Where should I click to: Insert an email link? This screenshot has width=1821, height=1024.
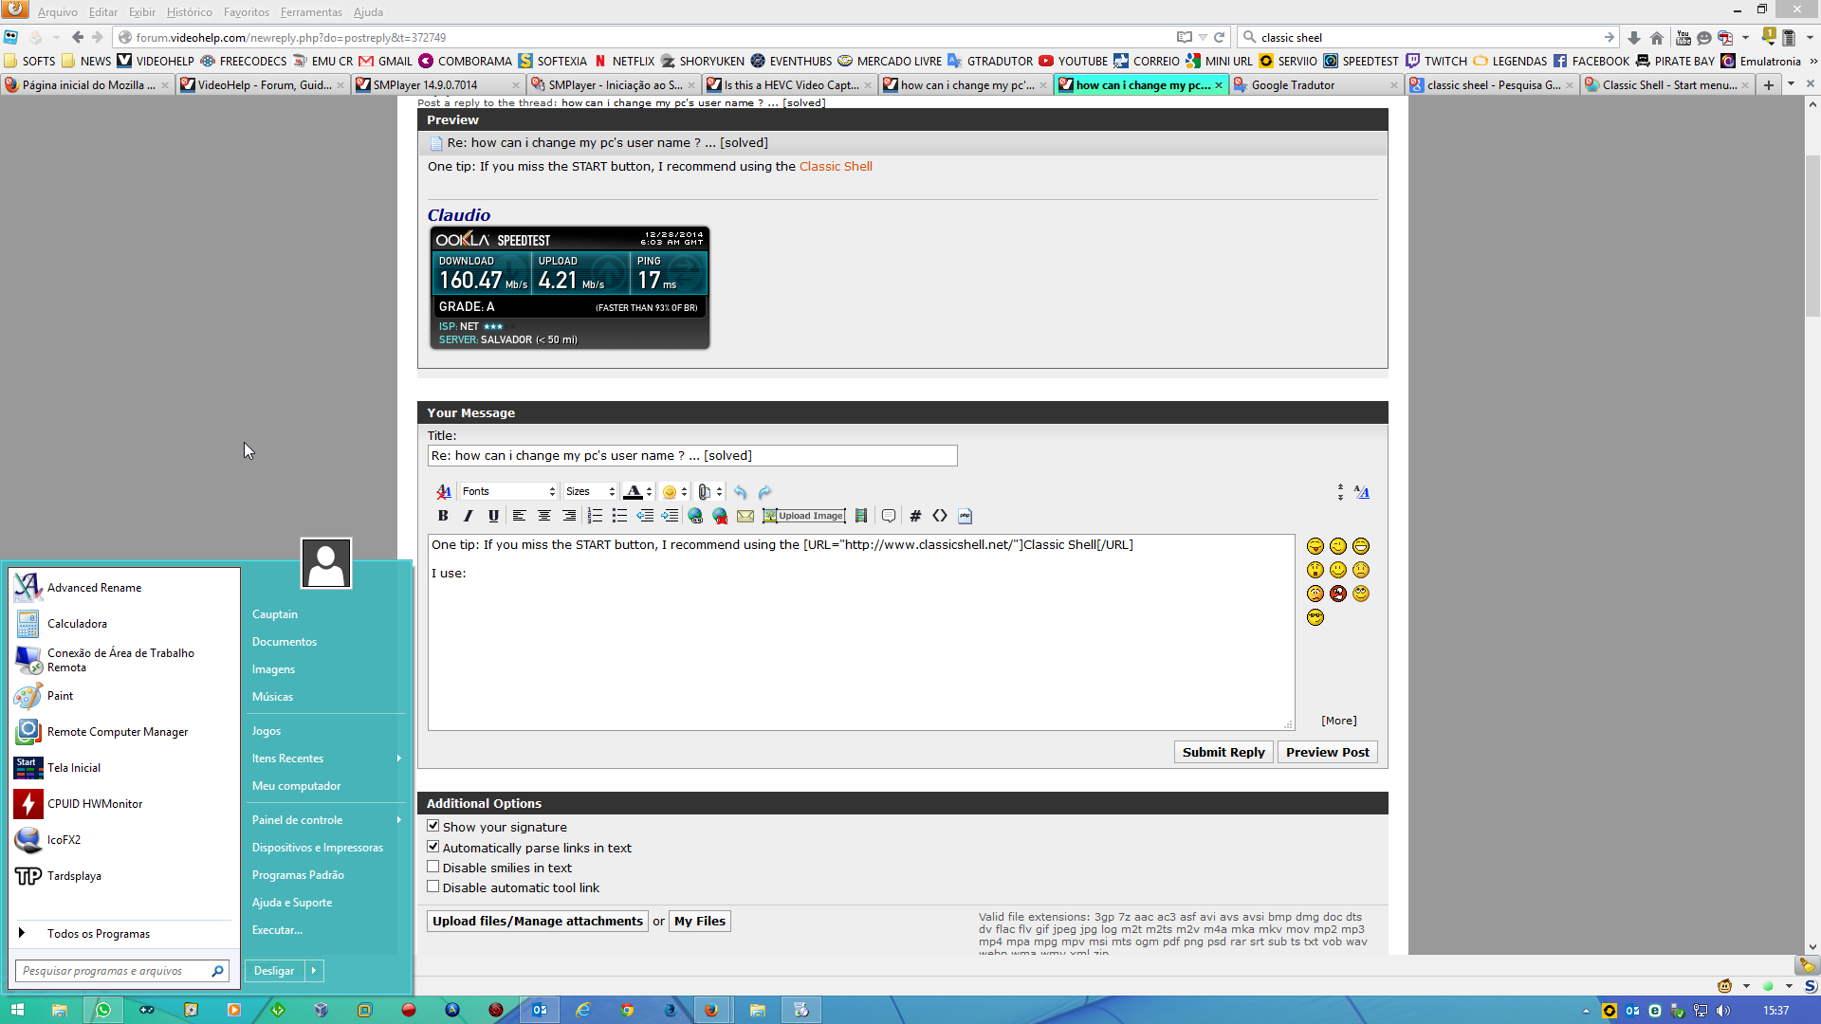[x=745, y=516]
